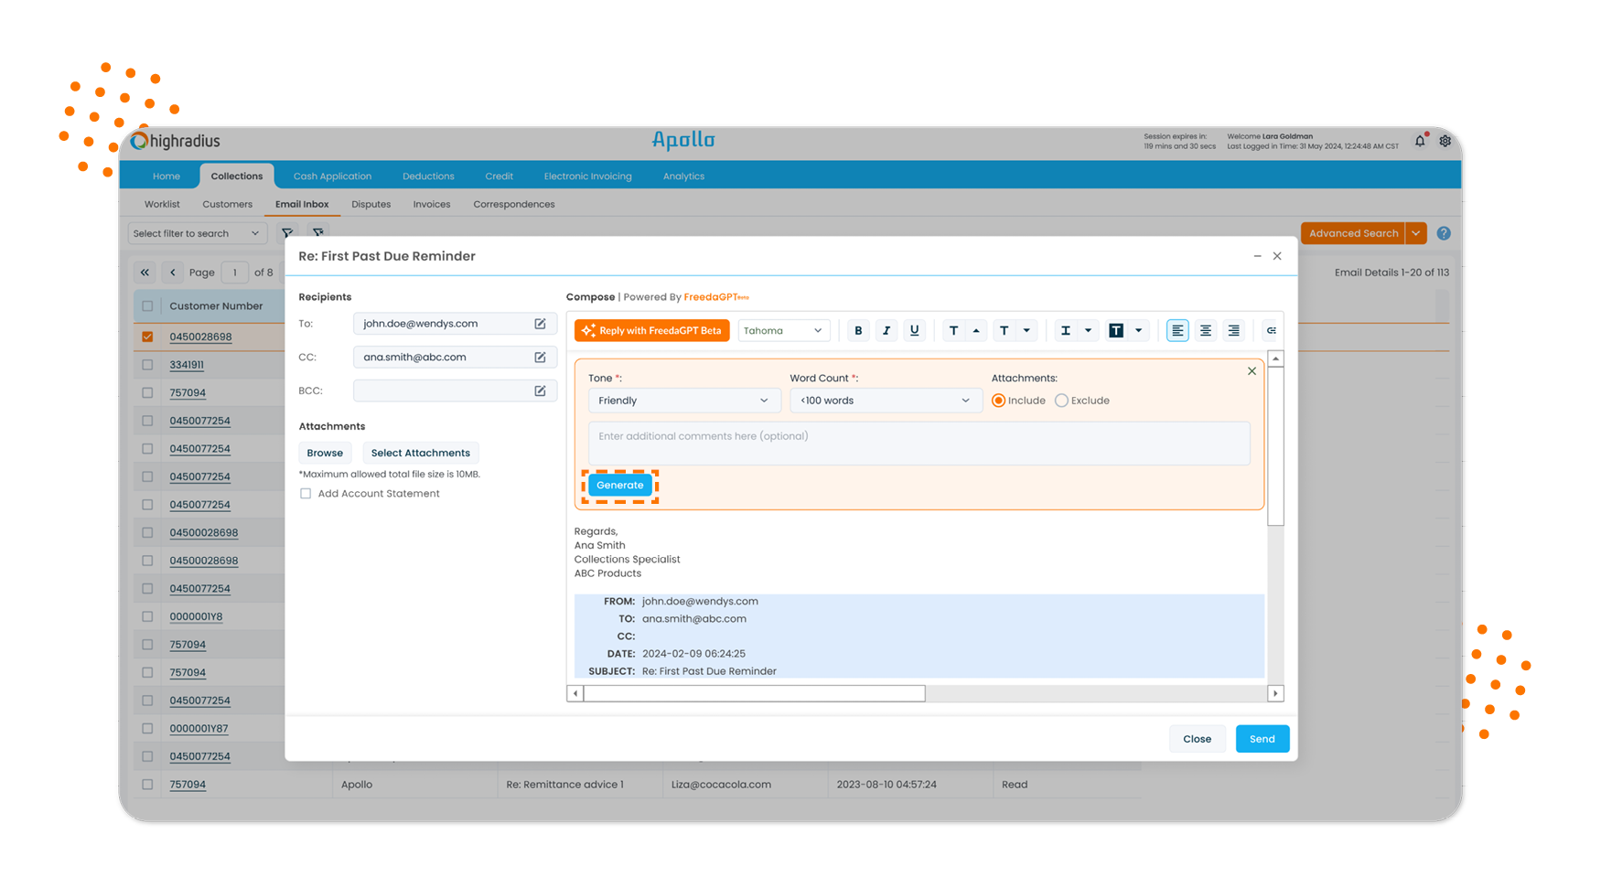Open the help question mark icon
The width and height of the screenshot is (1601, 877).
pos(1444,233)
